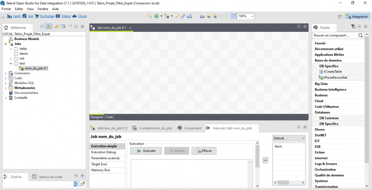
Task: Switch to Aperçu du code tab
Action: coord(47,177)
